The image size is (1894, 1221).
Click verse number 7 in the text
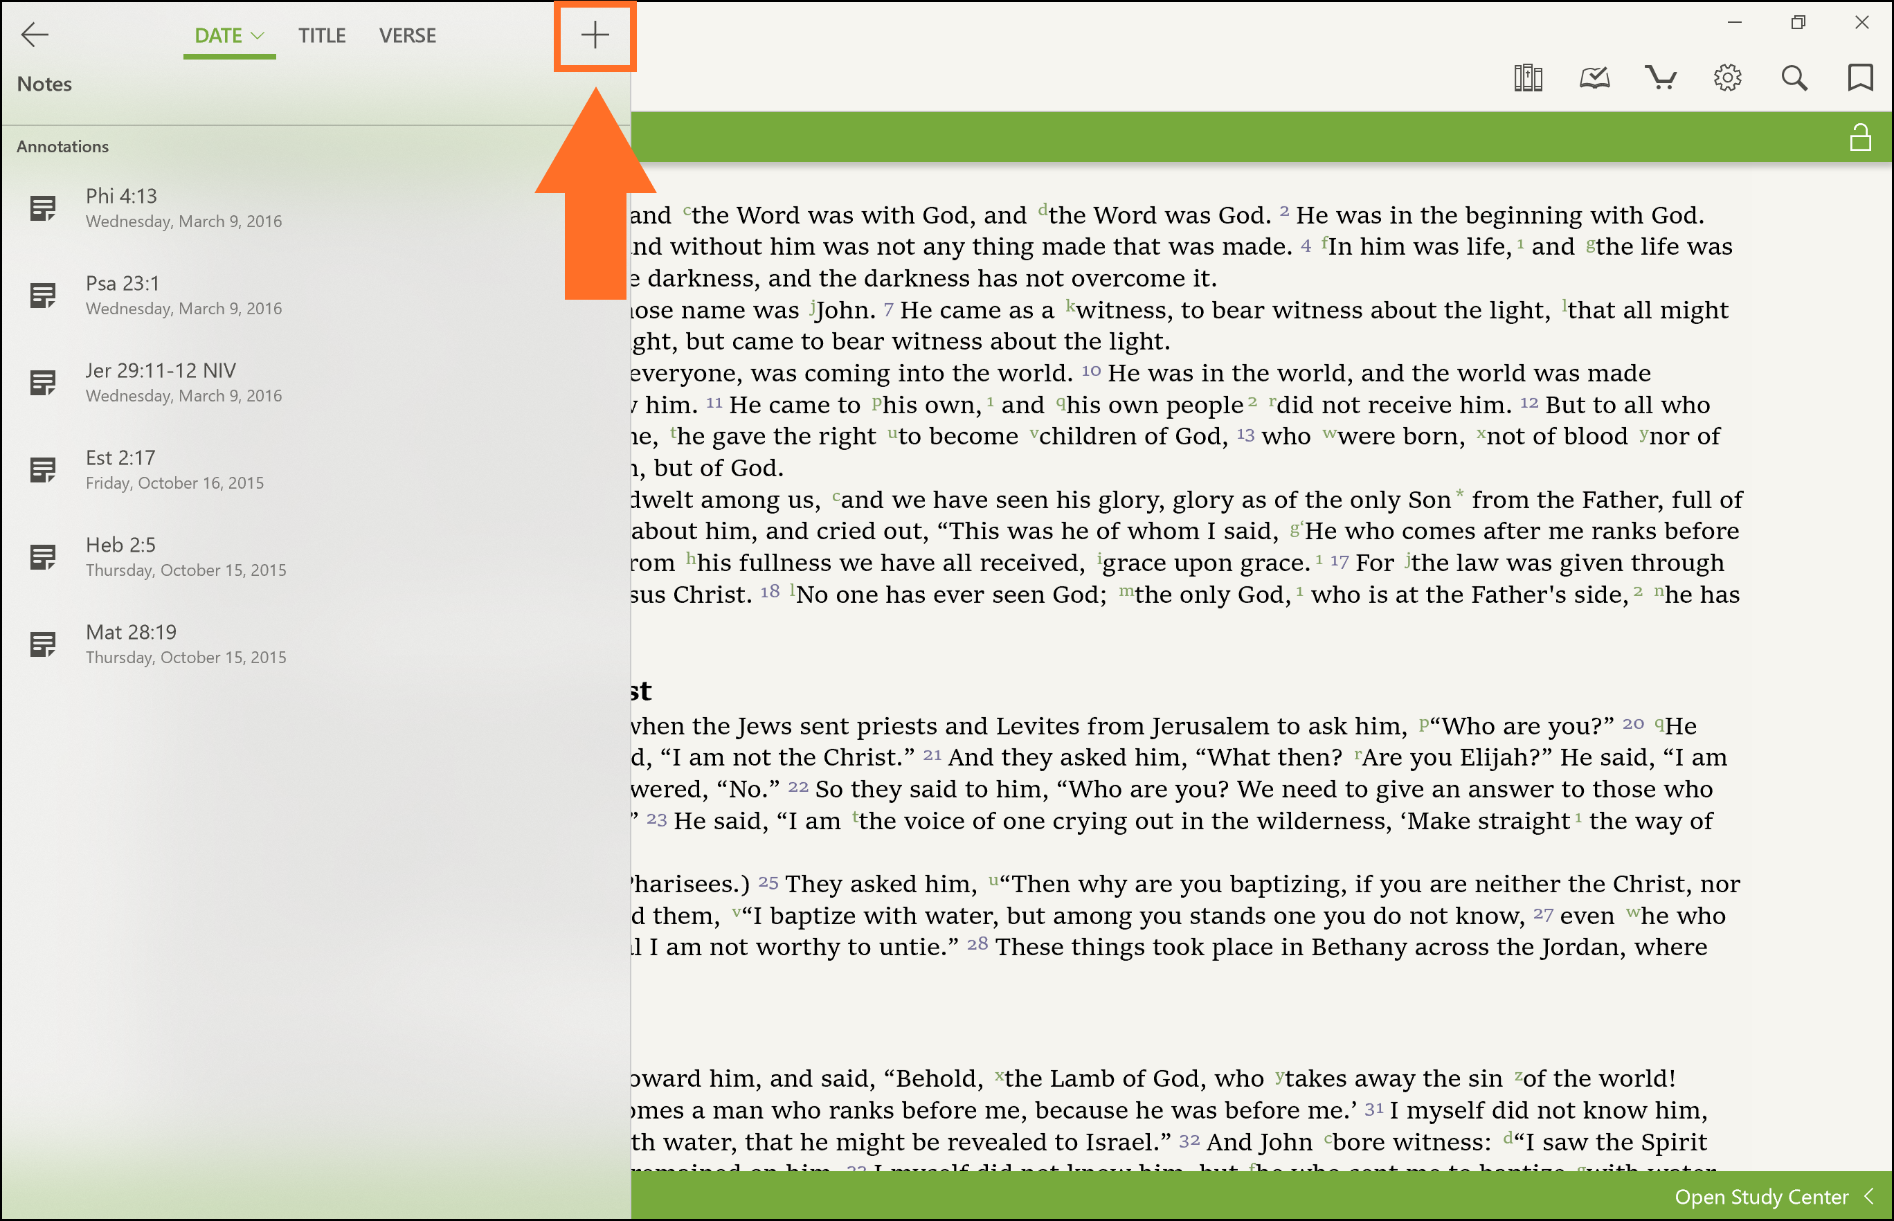coord(888,309)
